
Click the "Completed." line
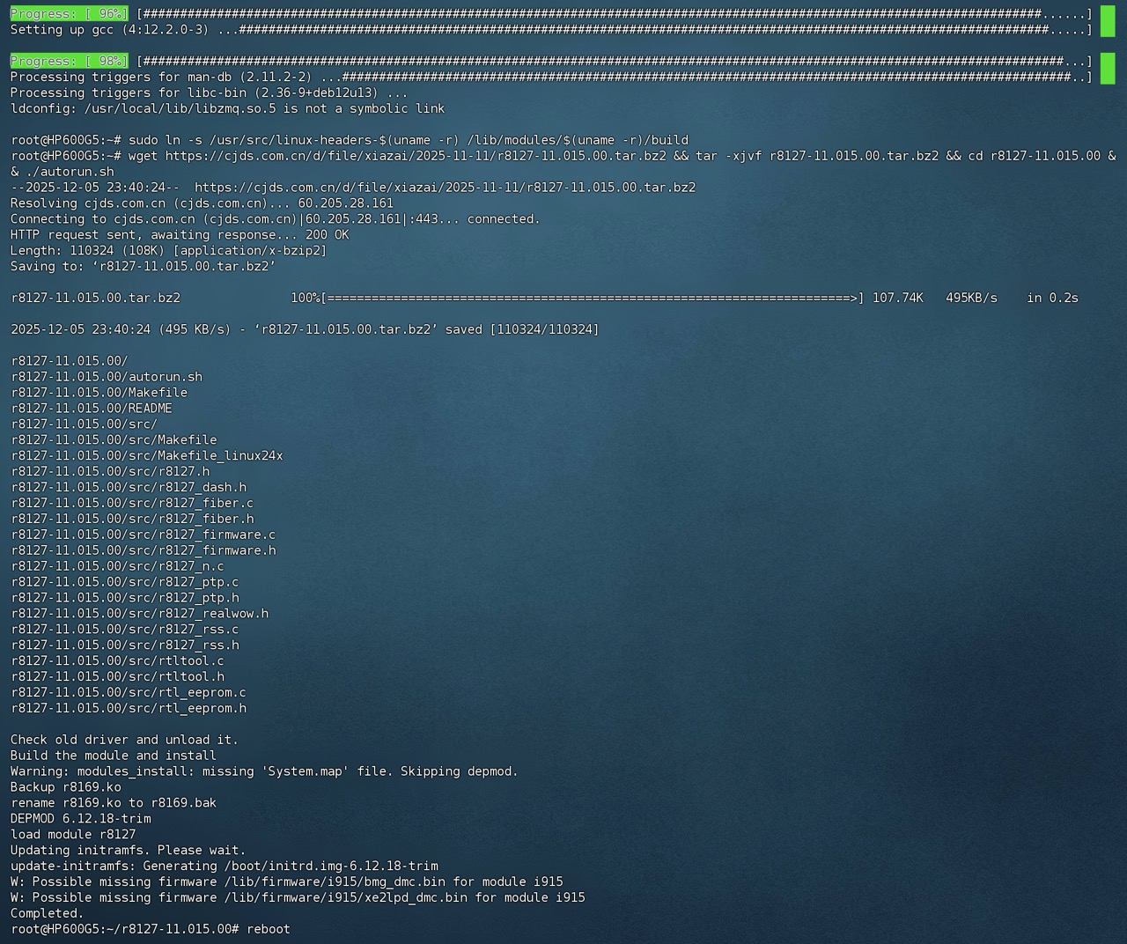[48, 914]
